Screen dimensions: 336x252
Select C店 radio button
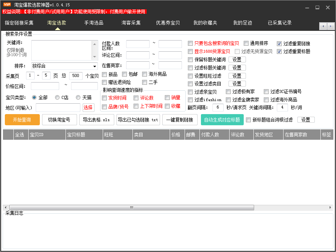57,98
